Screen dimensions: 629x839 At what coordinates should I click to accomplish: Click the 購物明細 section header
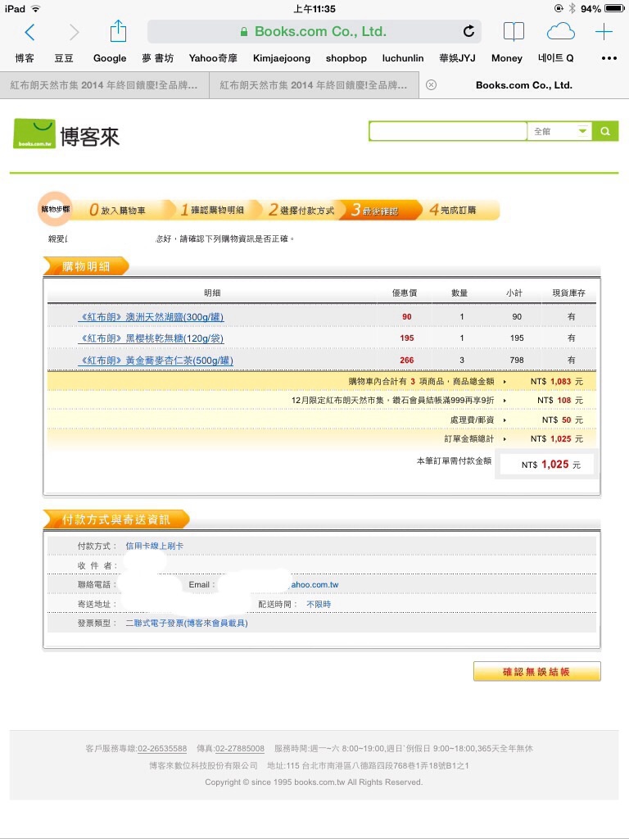[x=85, y=266]
